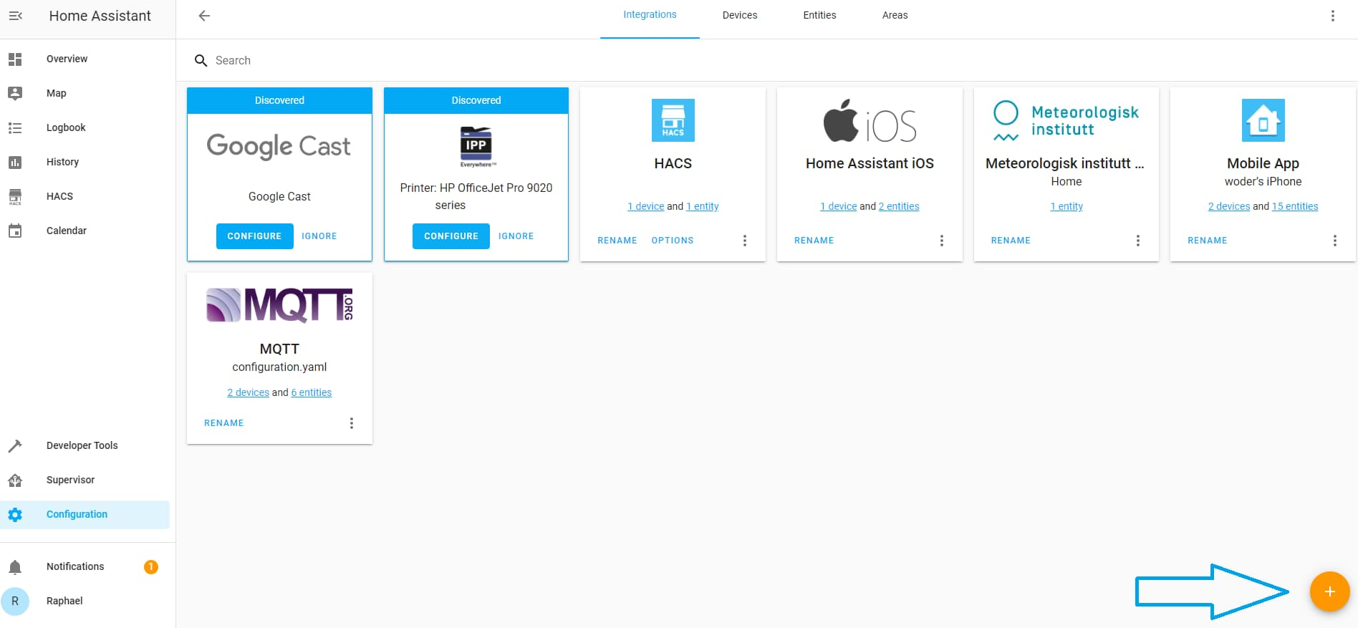Image resolution: width=1358 pixels, height=628 pixels.
Task: Open Configuration gear icon
Action: pos(15,514)
